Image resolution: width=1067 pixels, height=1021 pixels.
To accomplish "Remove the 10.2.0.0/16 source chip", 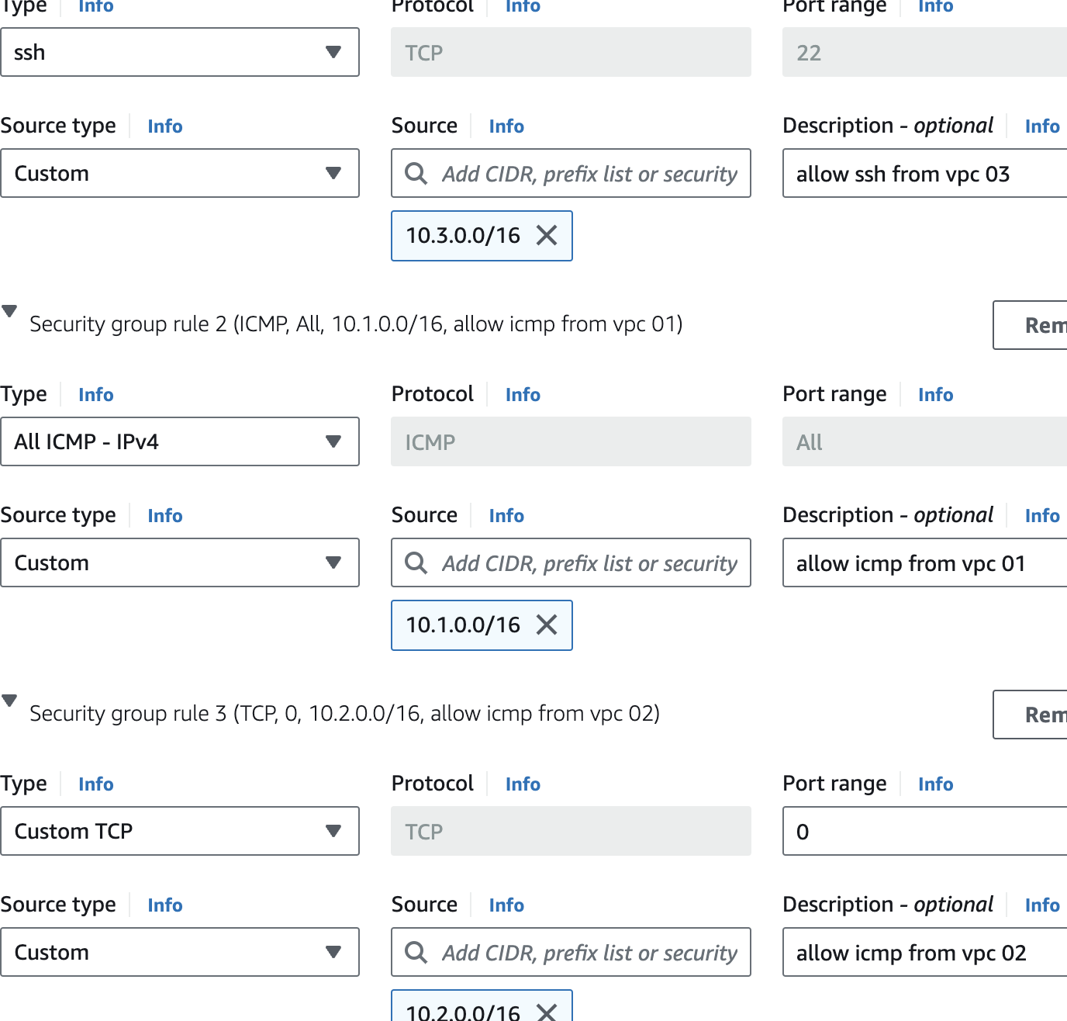I will point(547,1011).
